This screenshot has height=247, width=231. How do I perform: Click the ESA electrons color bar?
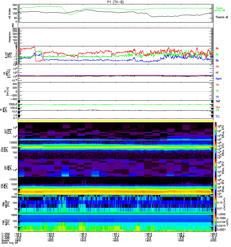(215, 186)
